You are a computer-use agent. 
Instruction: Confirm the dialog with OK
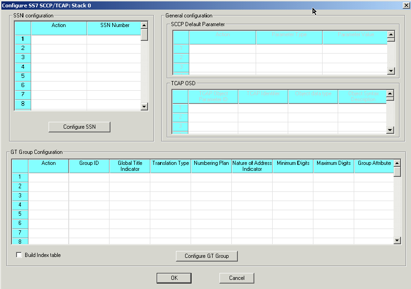pyautogui.click(x=174, y=278)
